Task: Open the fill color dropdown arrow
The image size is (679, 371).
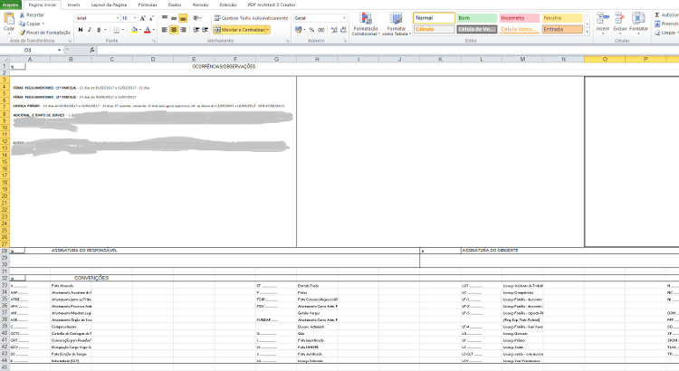Action: tap(139, 30)
